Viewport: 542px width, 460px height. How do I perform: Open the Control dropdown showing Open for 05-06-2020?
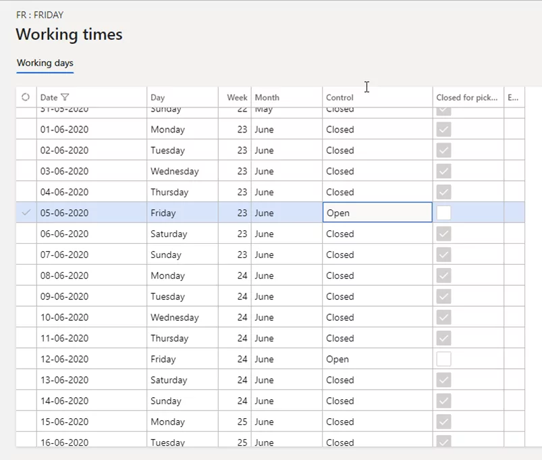click(377, 213)
